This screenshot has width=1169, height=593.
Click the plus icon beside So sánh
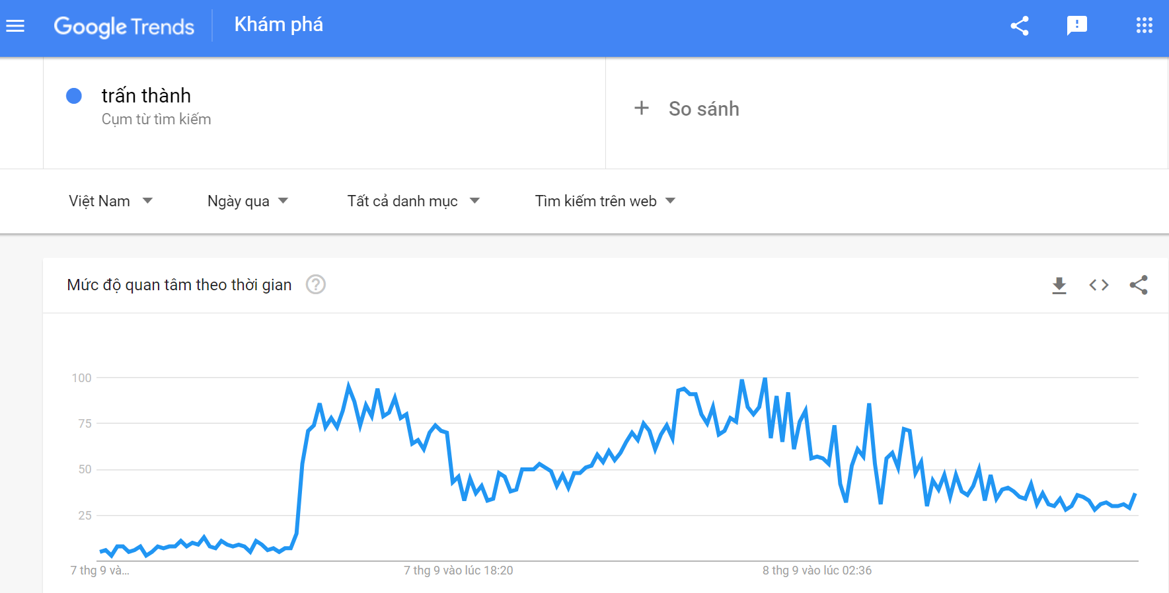tap(642, 108)
